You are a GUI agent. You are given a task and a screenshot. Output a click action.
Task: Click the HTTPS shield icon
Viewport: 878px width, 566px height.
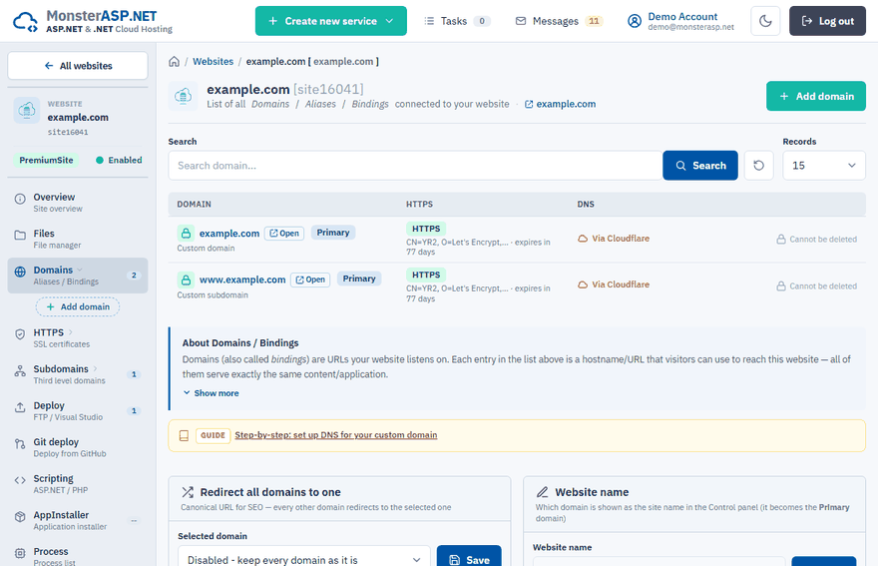pos(20,334)
